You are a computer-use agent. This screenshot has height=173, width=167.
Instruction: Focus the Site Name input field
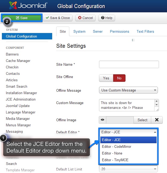click(129, 64)
